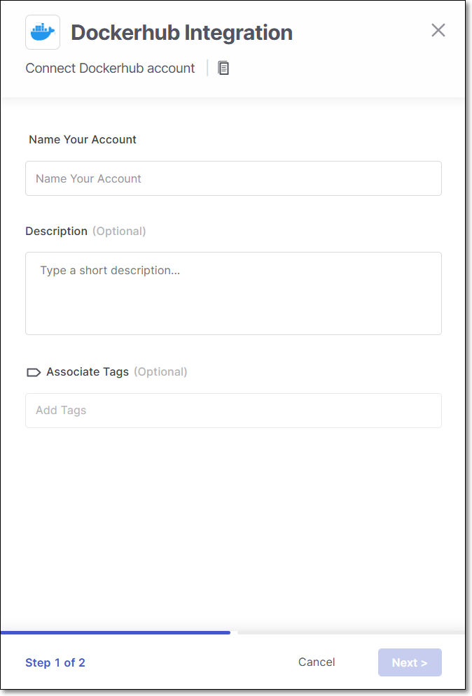Open the documentation page icon
The image size is (472, 696).
223,68
